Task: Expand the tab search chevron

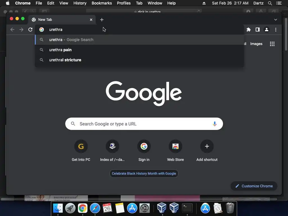Action: pyautogui.click(x=276, y=20)
